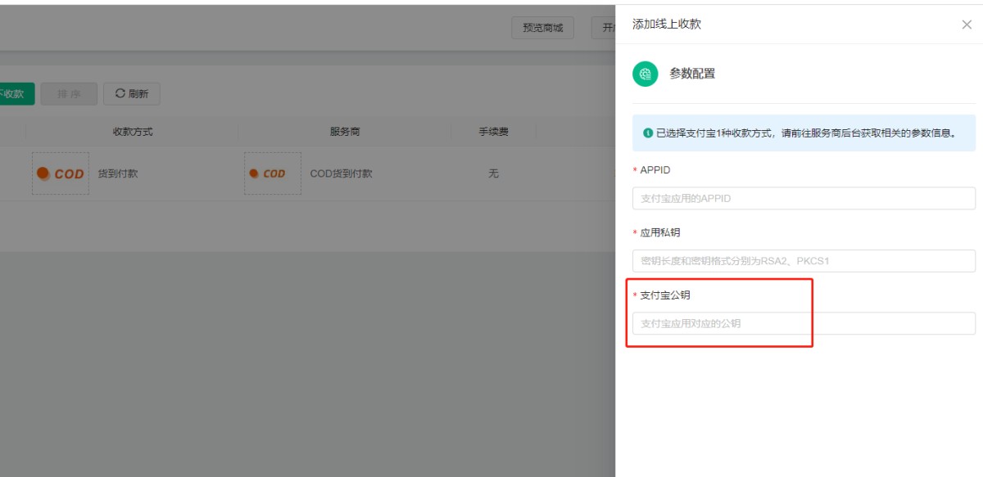Viewport: 983px width, 477px height.
Task: Click the 服务商 column header
Action: click(x=345, y=131)
